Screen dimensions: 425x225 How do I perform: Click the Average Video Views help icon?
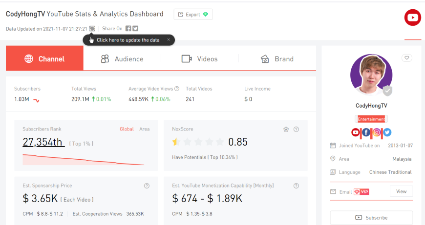tap(177, 89)
